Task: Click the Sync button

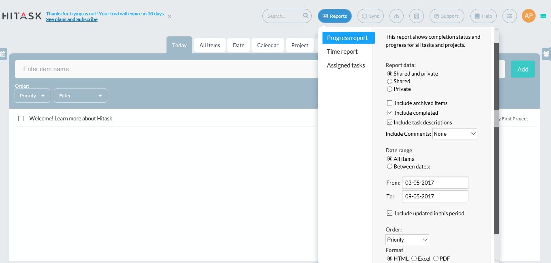Action: pos(370,16)
